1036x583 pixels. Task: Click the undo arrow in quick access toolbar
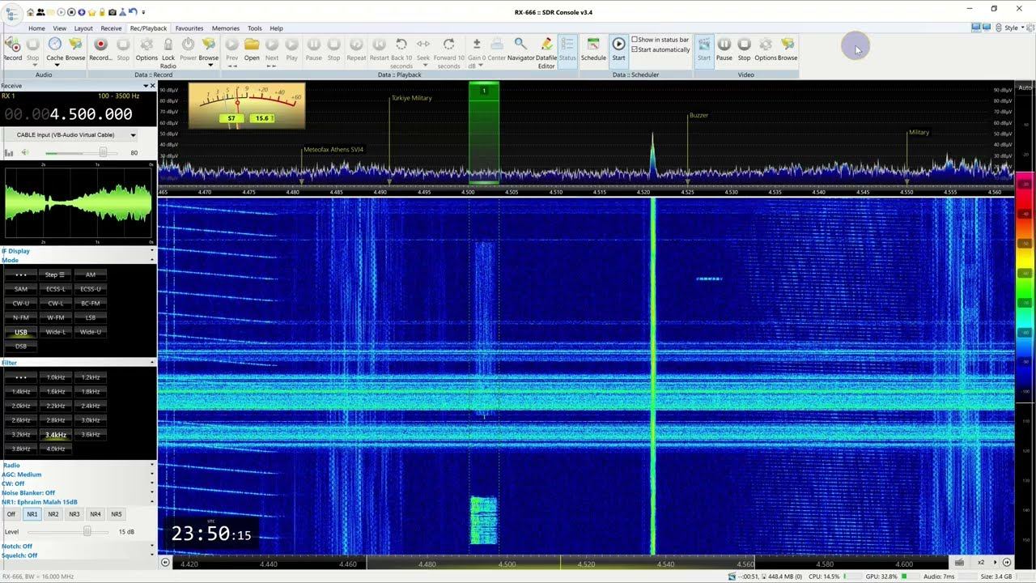132,12
